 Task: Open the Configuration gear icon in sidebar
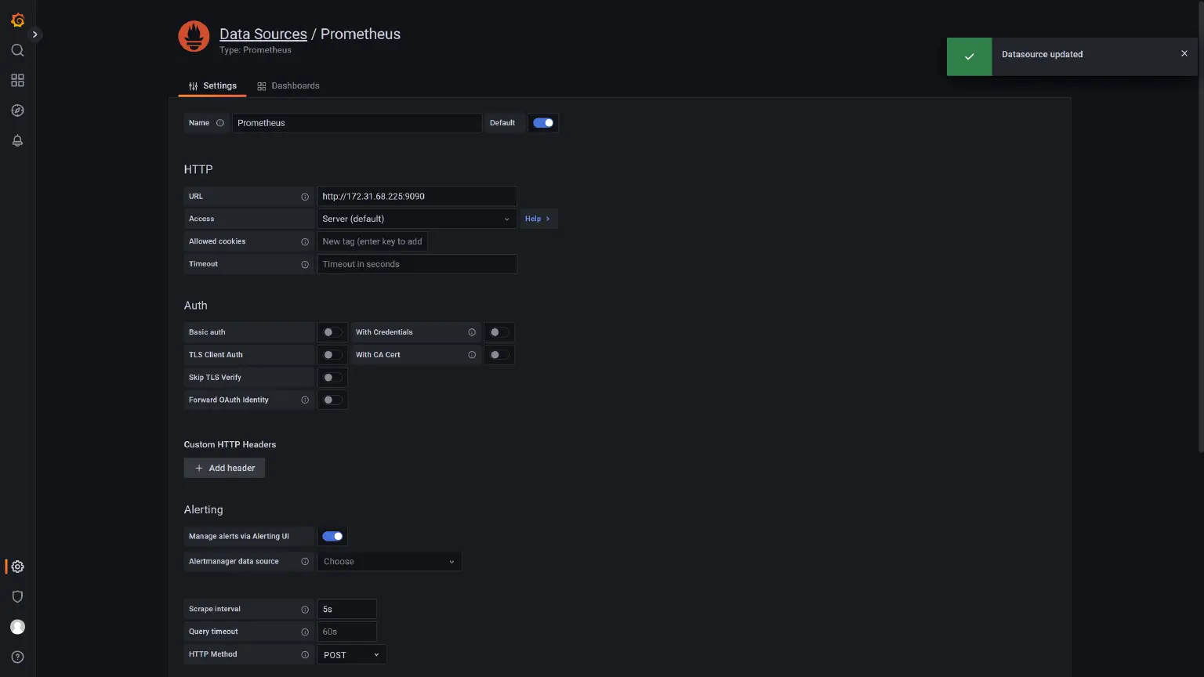(x=17, y=566)
